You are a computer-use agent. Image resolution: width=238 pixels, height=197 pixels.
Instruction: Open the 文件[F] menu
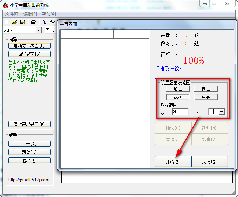coord(12,14)
